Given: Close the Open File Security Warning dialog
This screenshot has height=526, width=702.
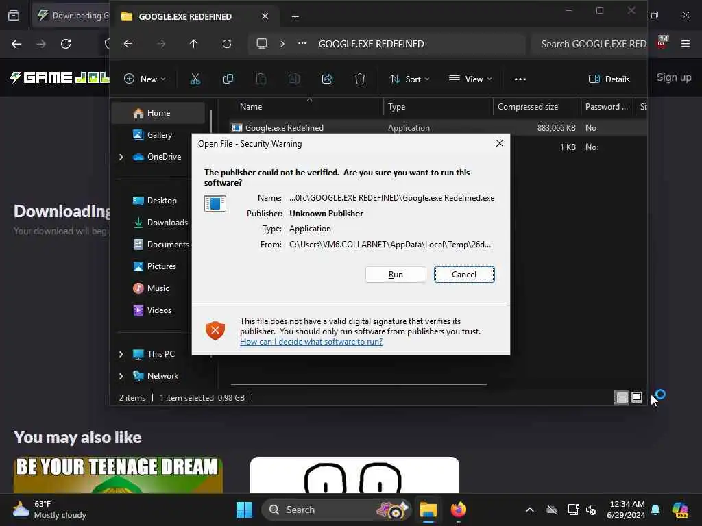Looking at the screenshot, I should [499, 144].
